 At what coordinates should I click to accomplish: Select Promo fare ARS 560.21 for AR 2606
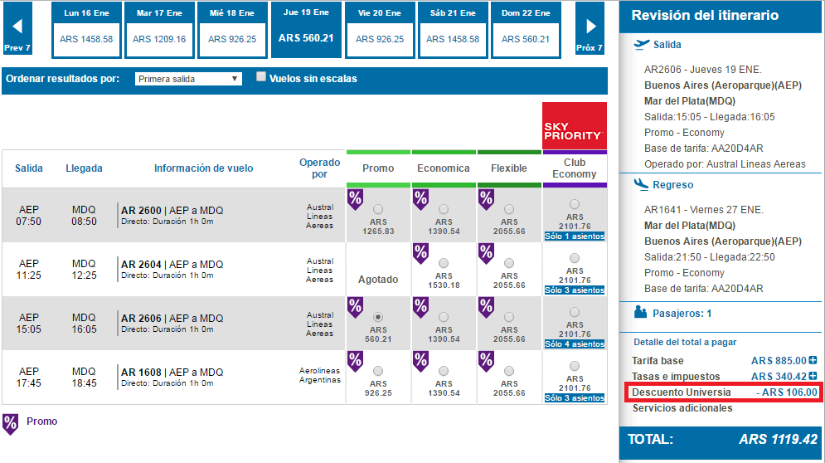click(x=378, y=317)
